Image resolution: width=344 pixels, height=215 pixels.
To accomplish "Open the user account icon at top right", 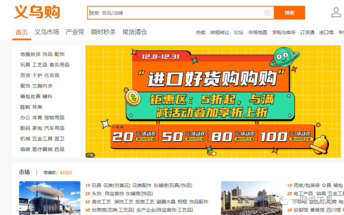I will (x=336, y=12).
